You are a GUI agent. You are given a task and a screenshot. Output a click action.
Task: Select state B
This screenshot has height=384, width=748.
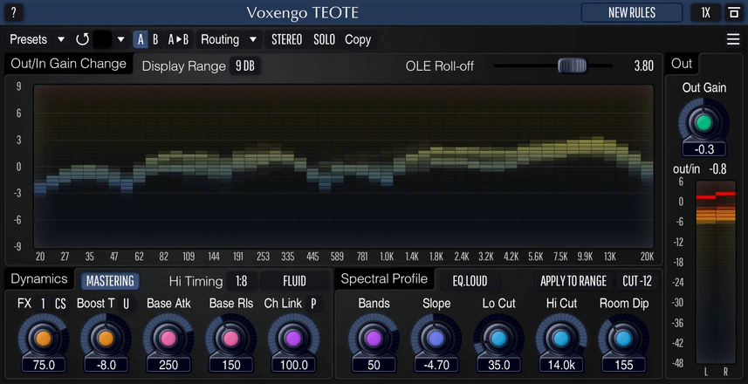coord(155,39)
